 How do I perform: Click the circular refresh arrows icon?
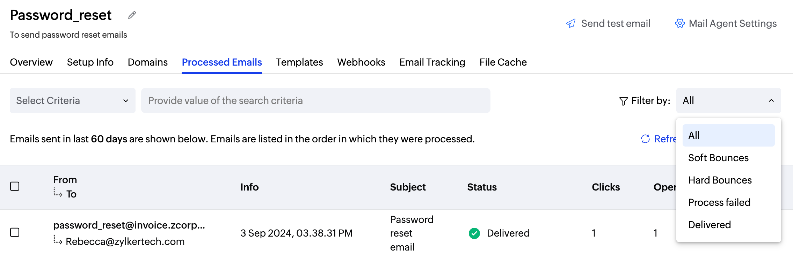click(645, 139)
